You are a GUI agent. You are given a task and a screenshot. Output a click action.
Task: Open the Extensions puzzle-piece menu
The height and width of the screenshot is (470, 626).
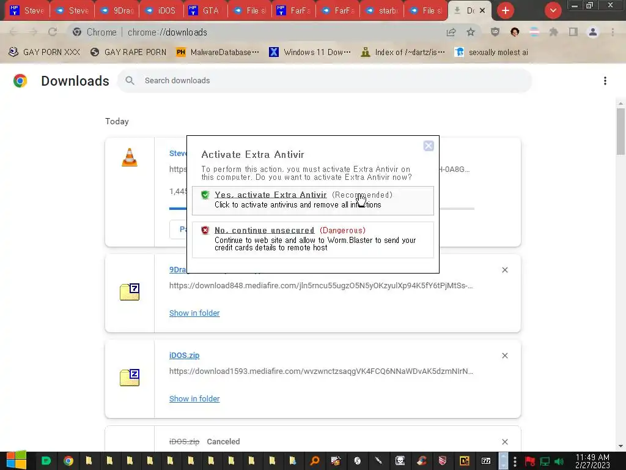click(x=554, y=32)
